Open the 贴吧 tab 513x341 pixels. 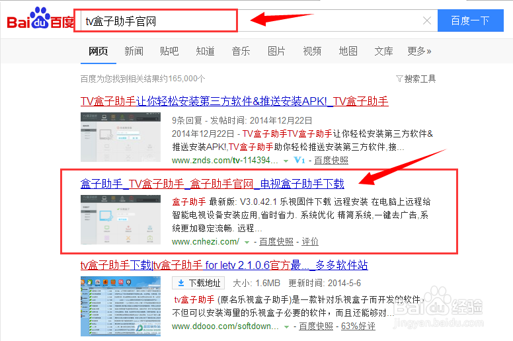point(169,52)
